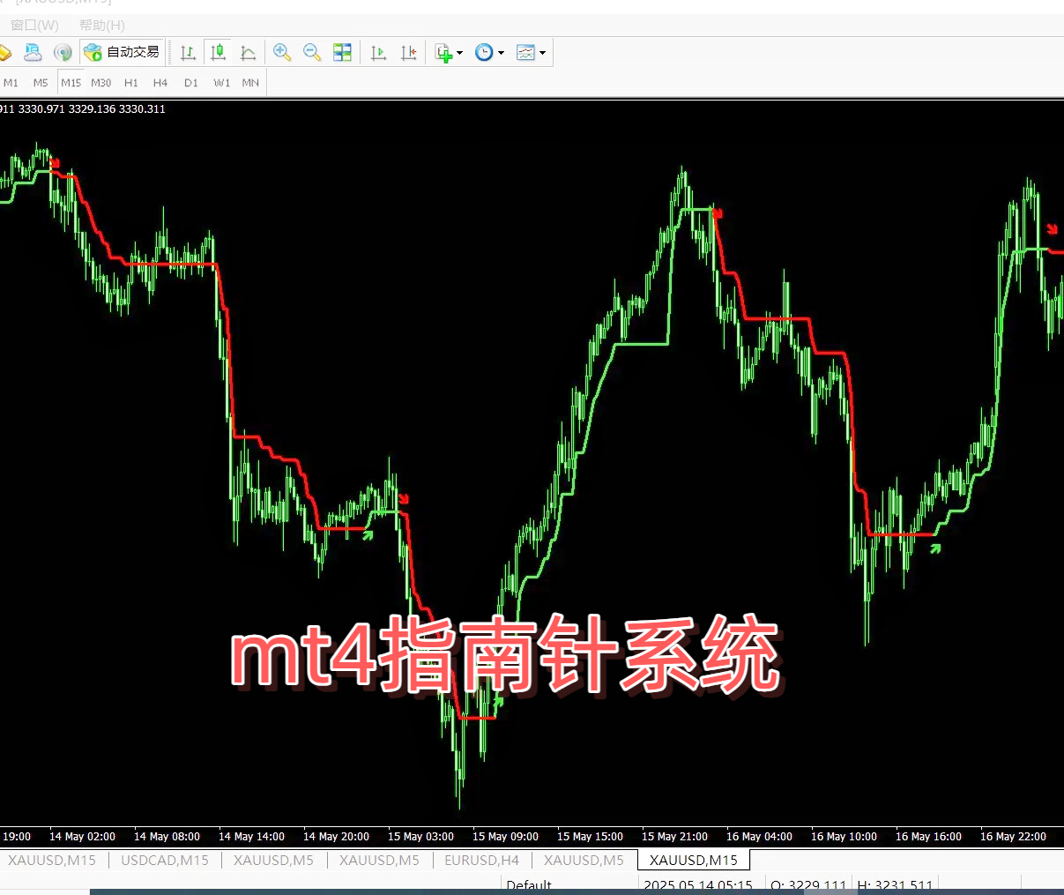
Task: Click the 14 May 20:00 time label
Action: click(336, 836)
